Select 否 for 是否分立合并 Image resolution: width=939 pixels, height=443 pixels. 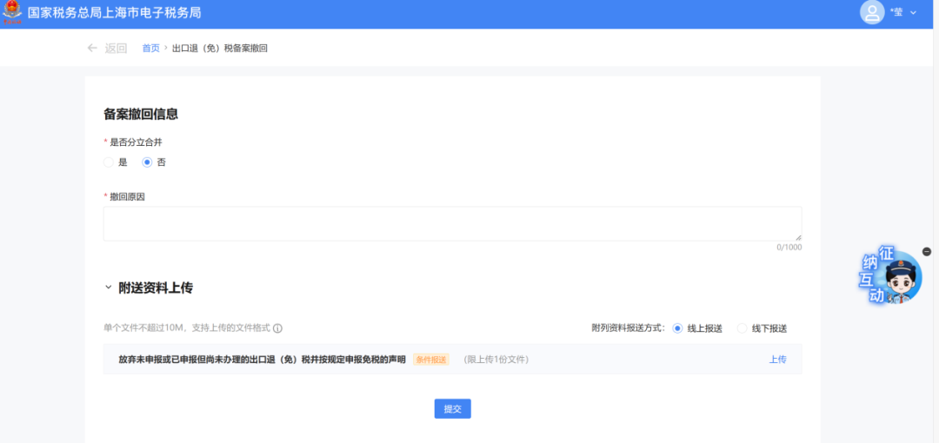click(147, 162)
